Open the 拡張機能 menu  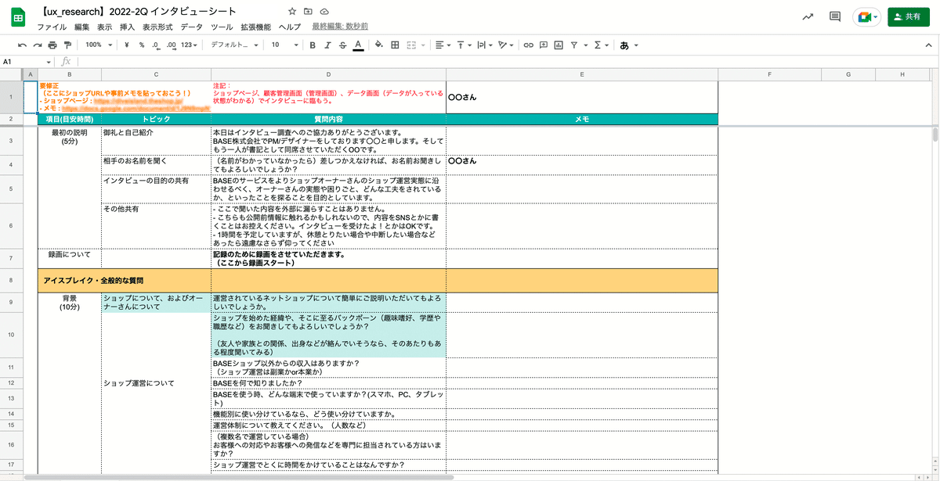point(256,27)
